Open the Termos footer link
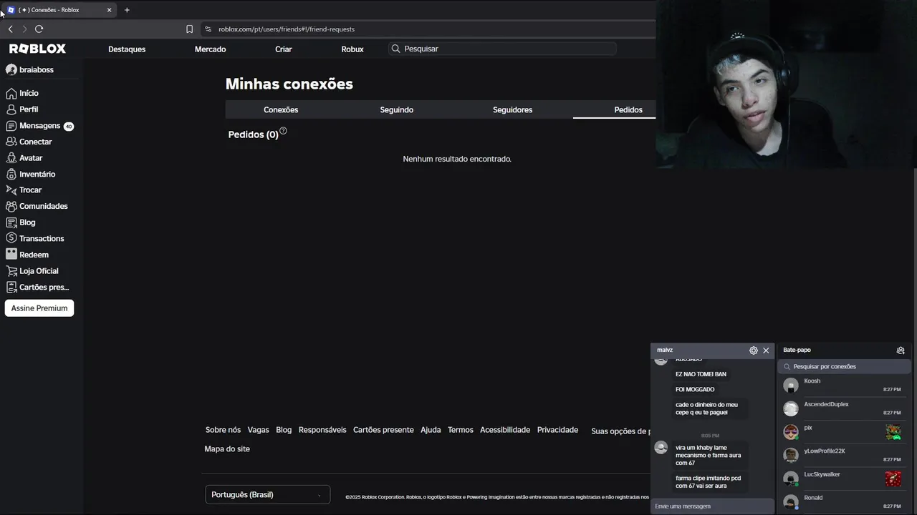917x515 pixels. (x=461, y=430)
